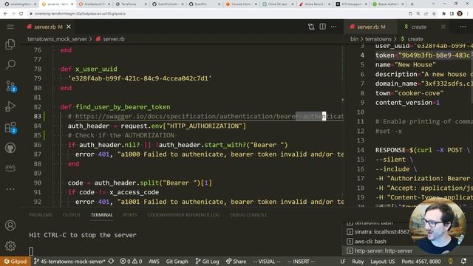Open the Explorer view in activity bar
The height and width of the screenshot is (266, 473).
coord(10,44)
